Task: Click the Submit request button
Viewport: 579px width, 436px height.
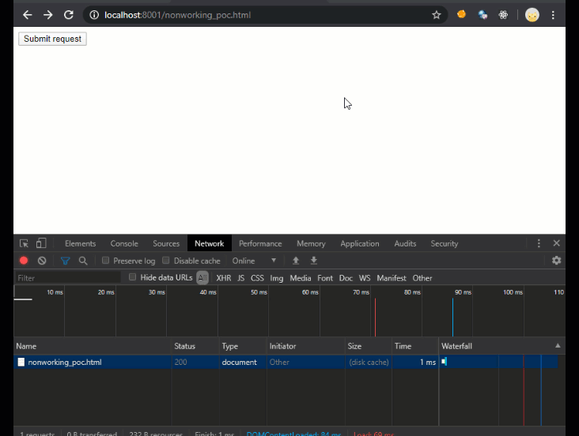Action: coord(52,39)
